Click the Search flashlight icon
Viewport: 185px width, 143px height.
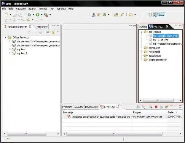pos(122,15)
